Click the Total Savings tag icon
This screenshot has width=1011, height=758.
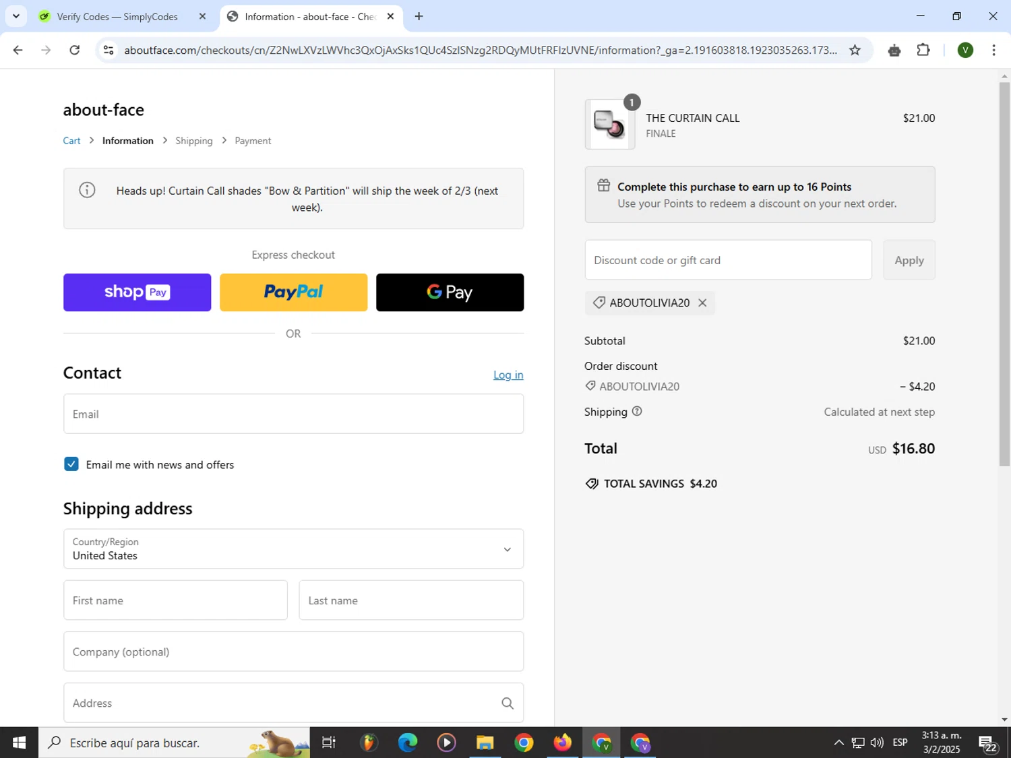[592, 484]
